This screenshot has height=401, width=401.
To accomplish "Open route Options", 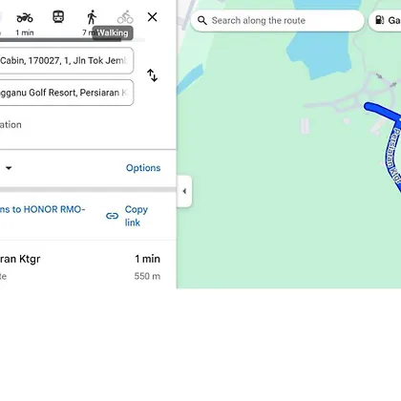I will 143,168.
